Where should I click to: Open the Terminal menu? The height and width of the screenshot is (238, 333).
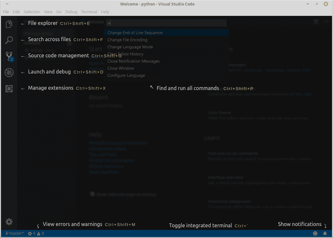coord(89,12)
